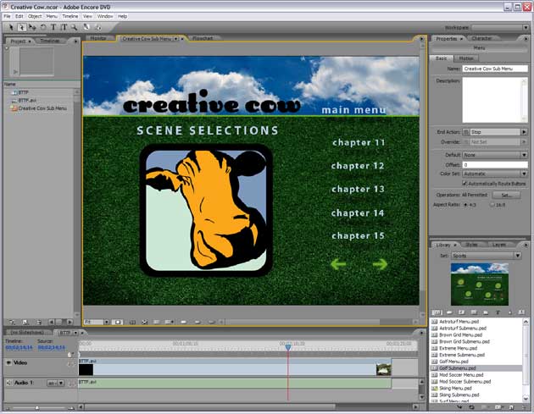The image size is (534, 414).
Task: Select chapter 14 button in menu
Action: pos(358,213)
